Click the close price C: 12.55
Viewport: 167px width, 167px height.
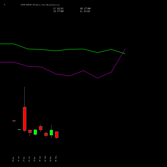click(58, 9)
